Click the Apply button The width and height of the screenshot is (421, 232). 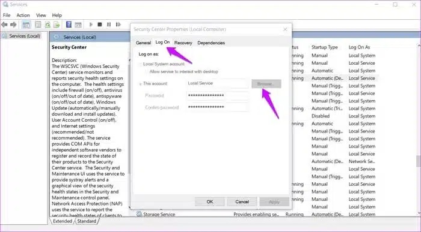click(x=274, y=202)
